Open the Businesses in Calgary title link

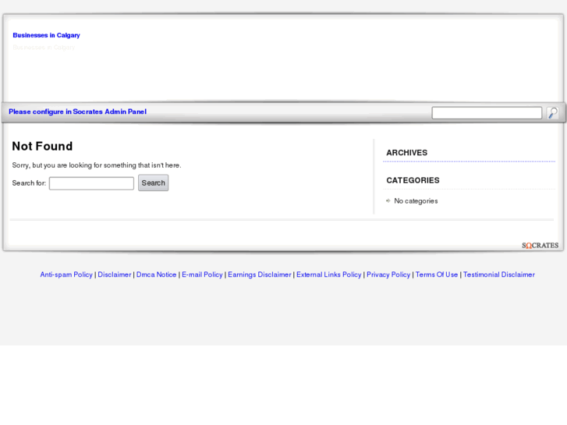click(x=46, y=35)
